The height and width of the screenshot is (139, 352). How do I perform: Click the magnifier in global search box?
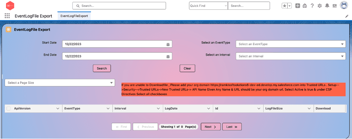[x=78, y=6]
